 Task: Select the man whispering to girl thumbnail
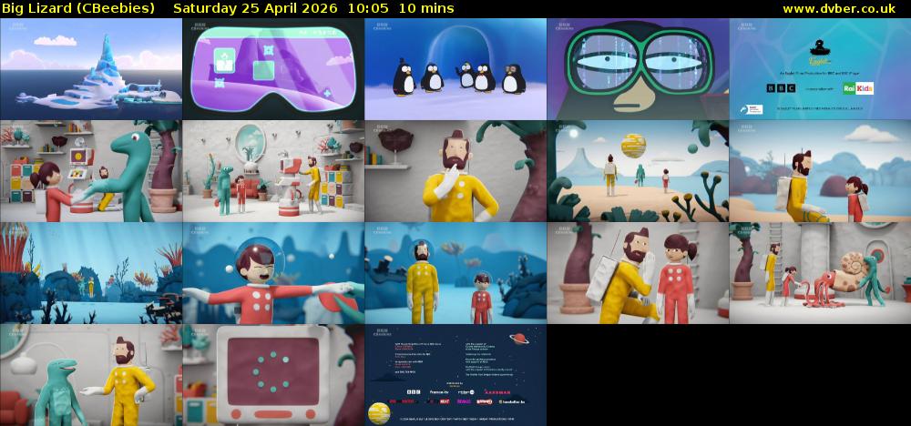tap(638, 273)
